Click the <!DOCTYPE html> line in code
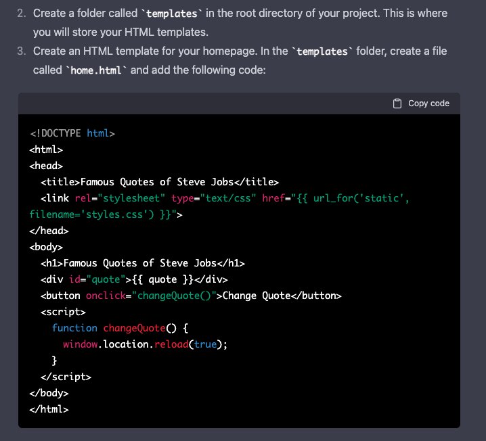Image resolution: width=486 pixels, height=441 pixels. [x=72, y=133]
